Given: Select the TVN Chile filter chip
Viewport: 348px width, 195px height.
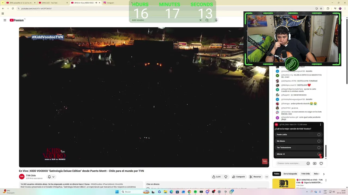Looking at the screenshot, I should (x=305, y=174).
